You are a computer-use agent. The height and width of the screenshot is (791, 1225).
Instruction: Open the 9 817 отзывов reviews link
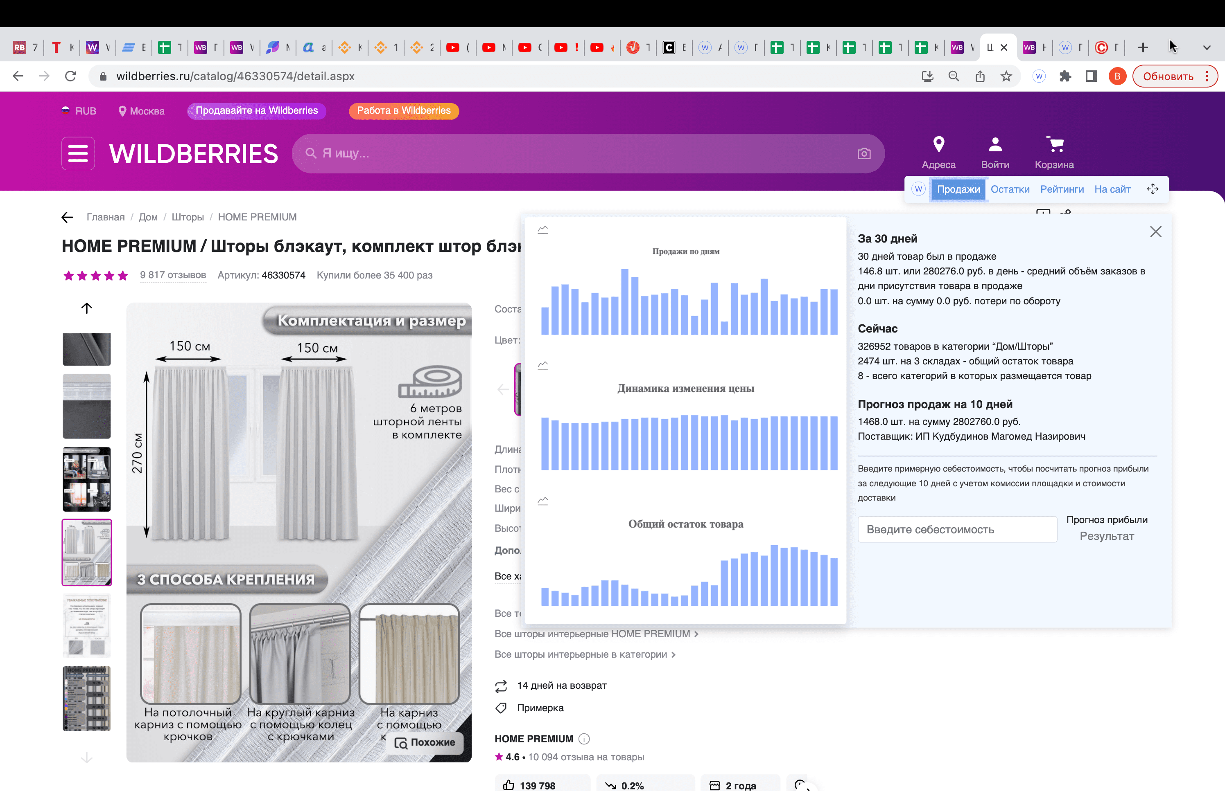point(173,275)
